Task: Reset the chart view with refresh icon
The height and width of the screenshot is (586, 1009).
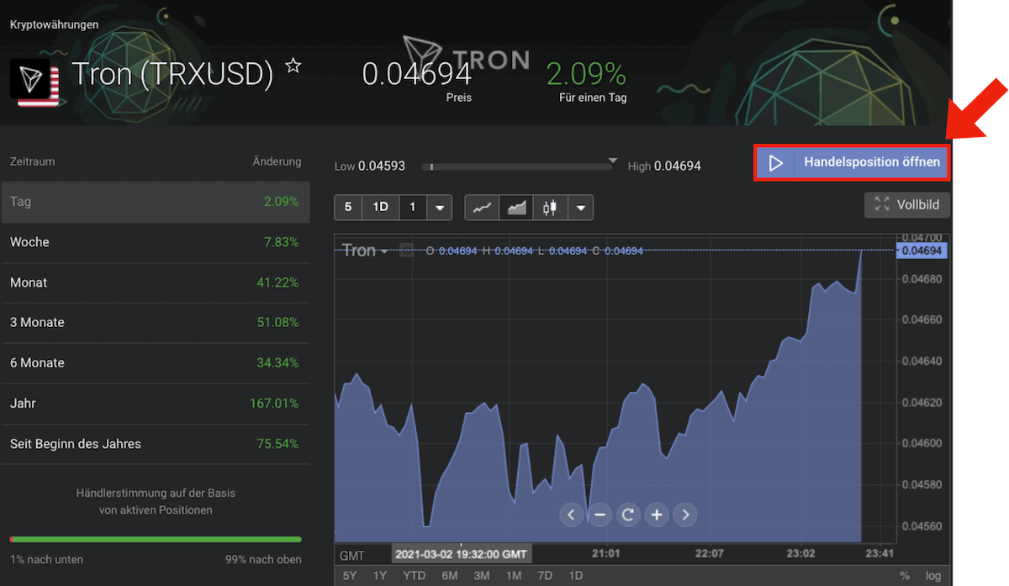Action: [628, 515]
